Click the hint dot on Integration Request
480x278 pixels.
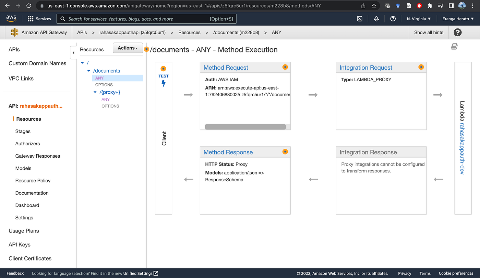pos(421,67)
